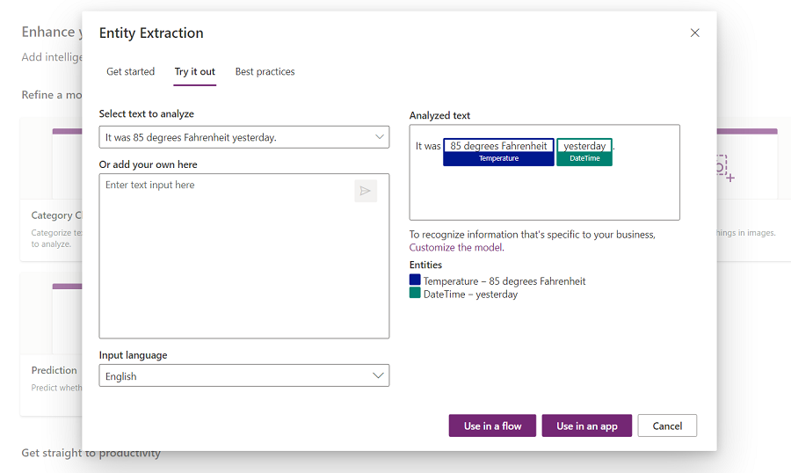Expand the Select text to analyze dropdown
Image resolution: width=791 pixels, height=473 pixels.
pyautogui.click(x=243, y=137)
